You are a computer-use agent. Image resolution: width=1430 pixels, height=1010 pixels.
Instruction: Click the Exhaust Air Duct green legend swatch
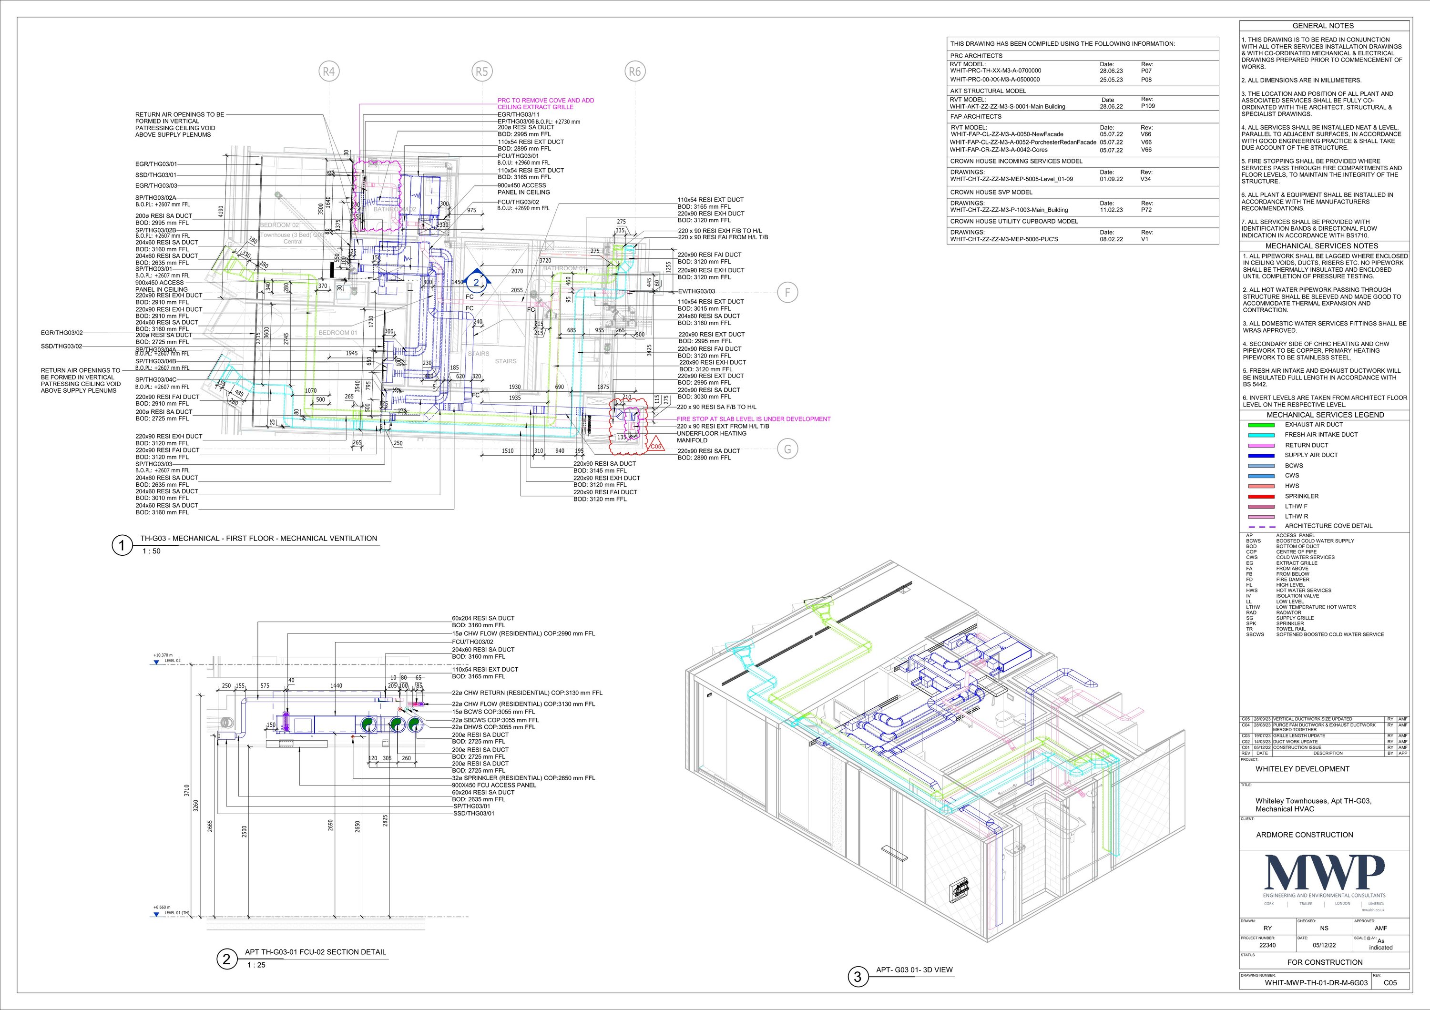[x=1261, y=425]
